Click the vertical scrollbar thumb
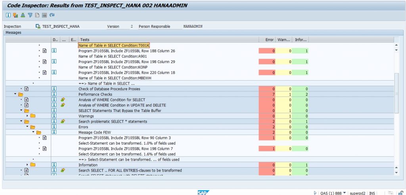 (396, 93)
